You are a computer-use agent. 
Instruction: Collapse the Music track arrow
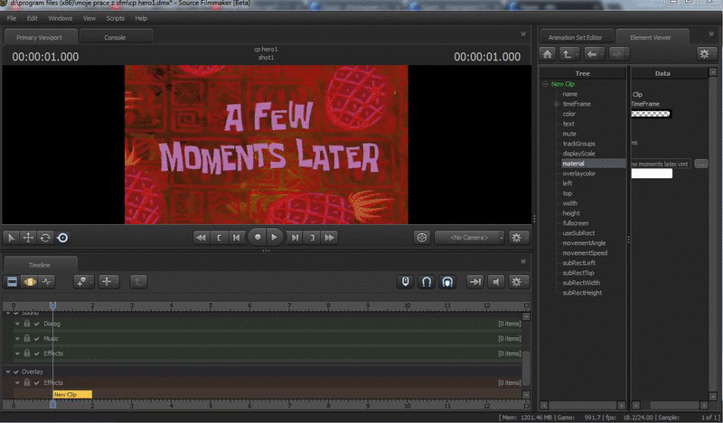click(17, 339)
